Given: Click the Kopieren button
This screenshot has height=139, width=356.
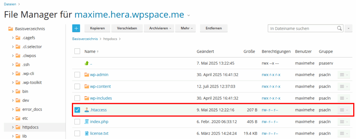Looking at the screenshot, I should click(97, 28).
